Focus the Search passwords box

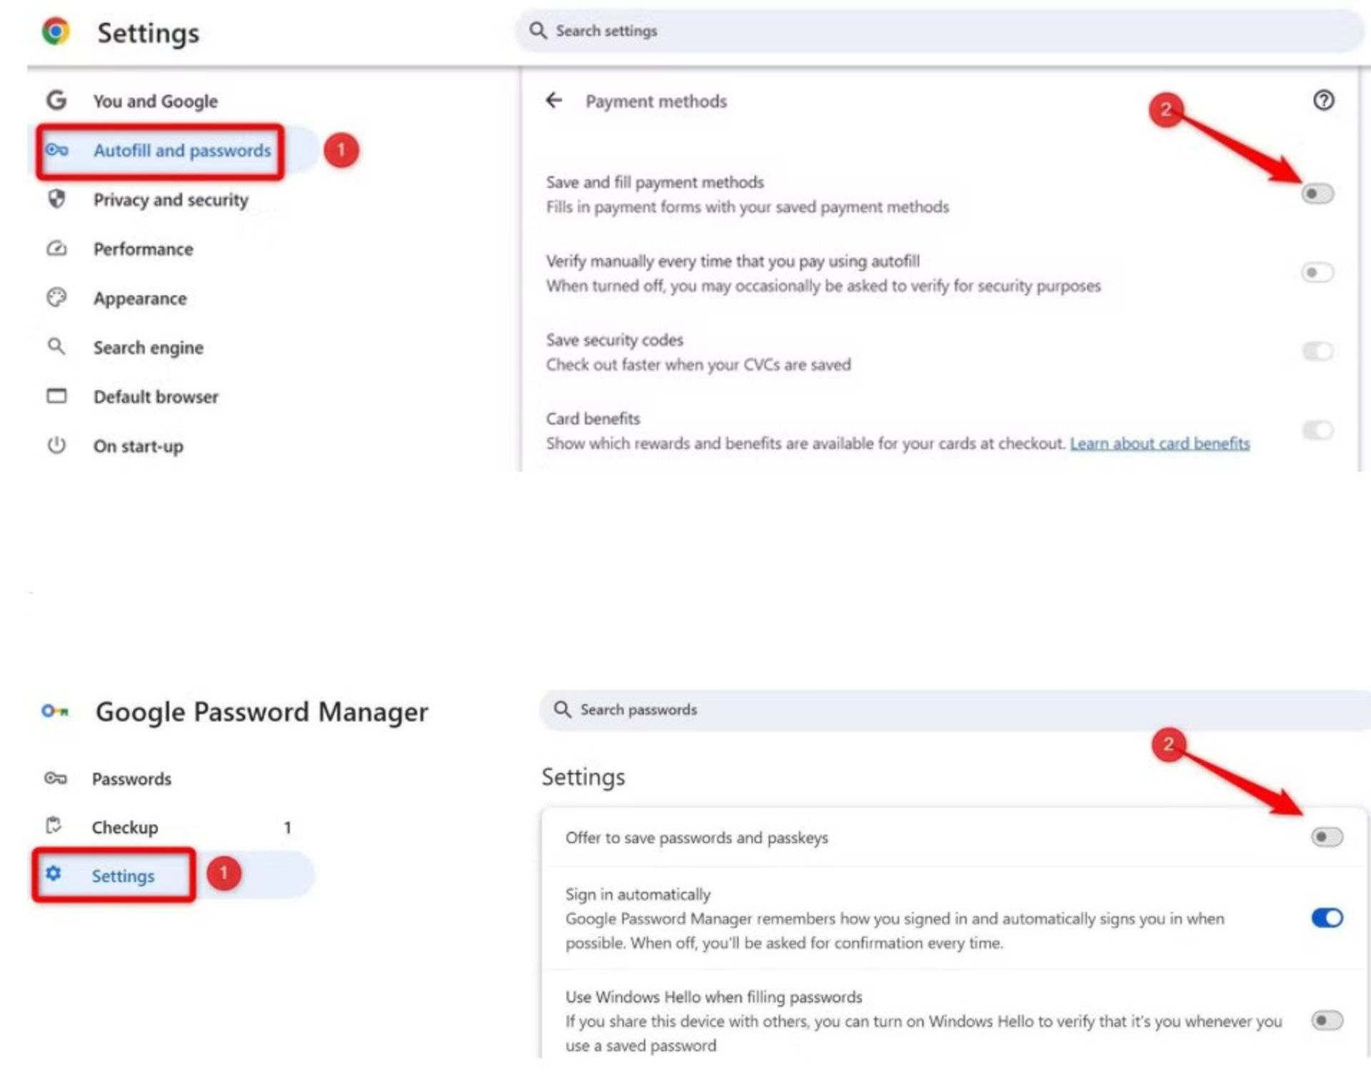pyautogui.click(x=955, y=710)
